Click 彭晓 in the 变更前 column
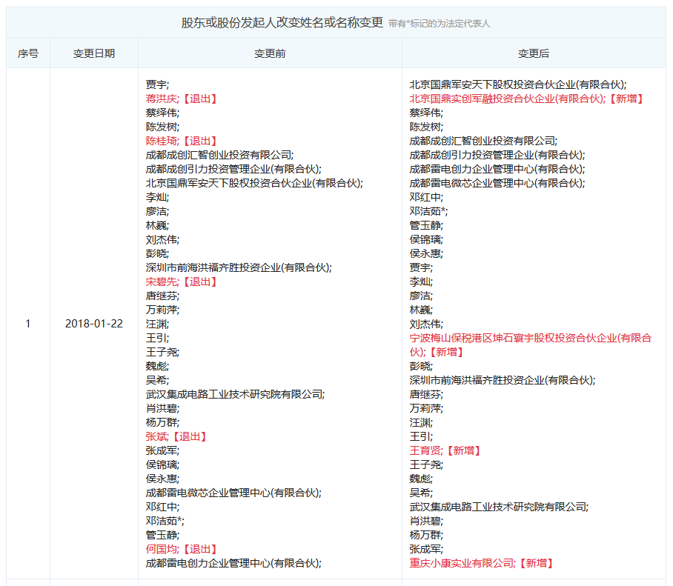This screenshot has width=673, height=586. click(157, 253)
